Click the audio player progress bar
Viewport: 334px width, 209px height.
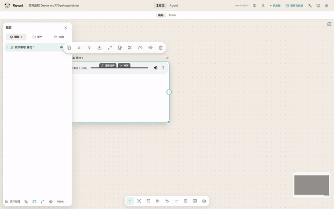(x=119, y=68)
